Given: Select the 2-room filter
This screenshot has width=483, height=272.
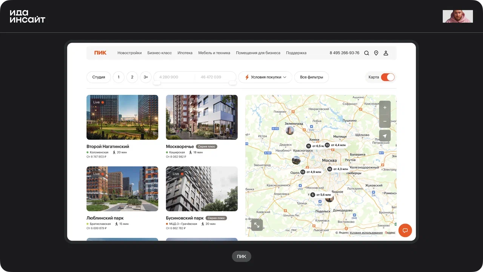Looking at the screenshot, I should tap(132, 77).
